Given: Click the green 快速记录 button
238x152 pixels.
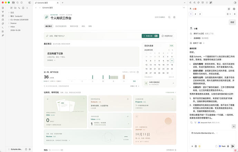Looking at the screenshot, I should tap(150, 36).
